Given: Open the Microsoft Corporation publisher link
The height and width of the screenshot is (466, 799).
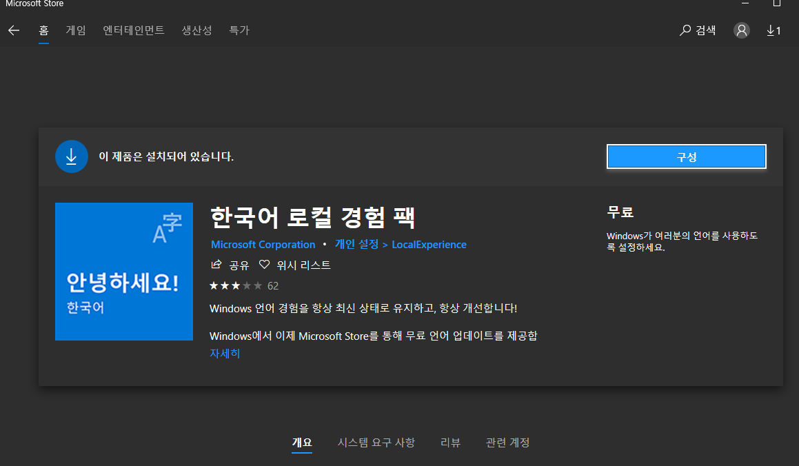Looking at the screenshot, I should 263,245.
